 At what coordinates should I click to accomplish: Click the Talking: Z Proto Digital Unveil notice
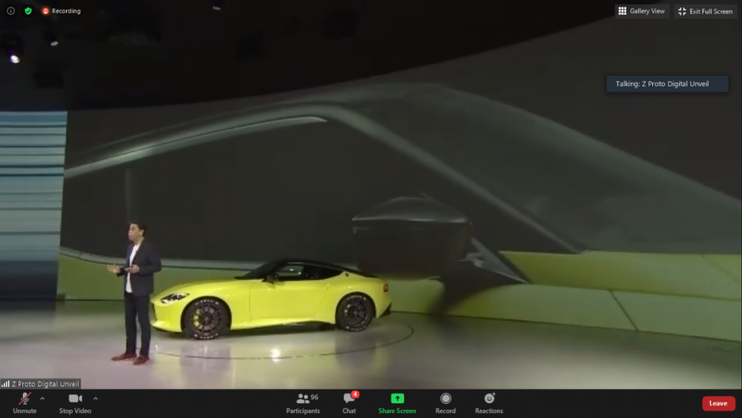point(667,84)
